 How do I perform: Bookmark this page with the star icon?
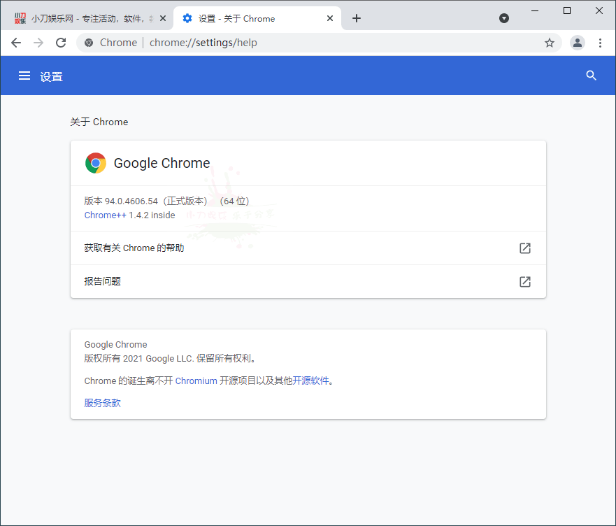click(549, 43)
